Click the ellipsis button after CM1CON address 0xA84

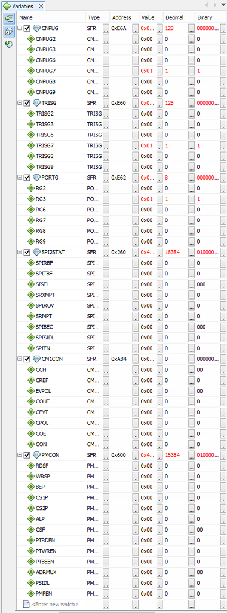tap(136, 359)
